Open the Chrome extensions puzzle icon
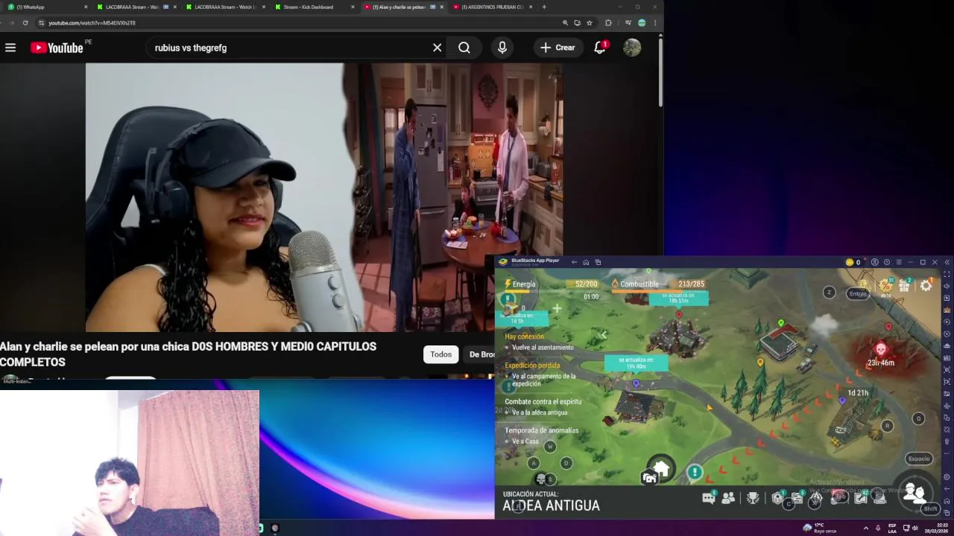The height and width of the screenshot is (536, 954). tap(608, 23)
